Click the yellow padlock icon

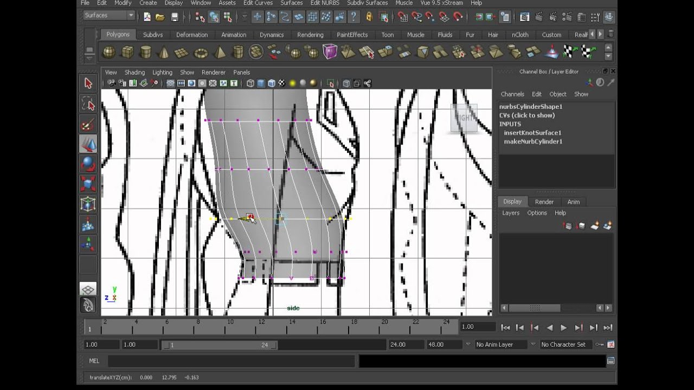[369, 17]
